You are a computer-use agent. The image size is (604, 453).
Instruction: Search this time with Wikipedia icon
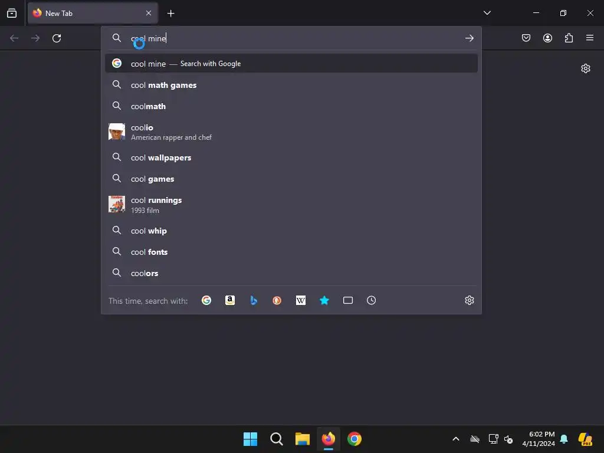pos(301,300)
